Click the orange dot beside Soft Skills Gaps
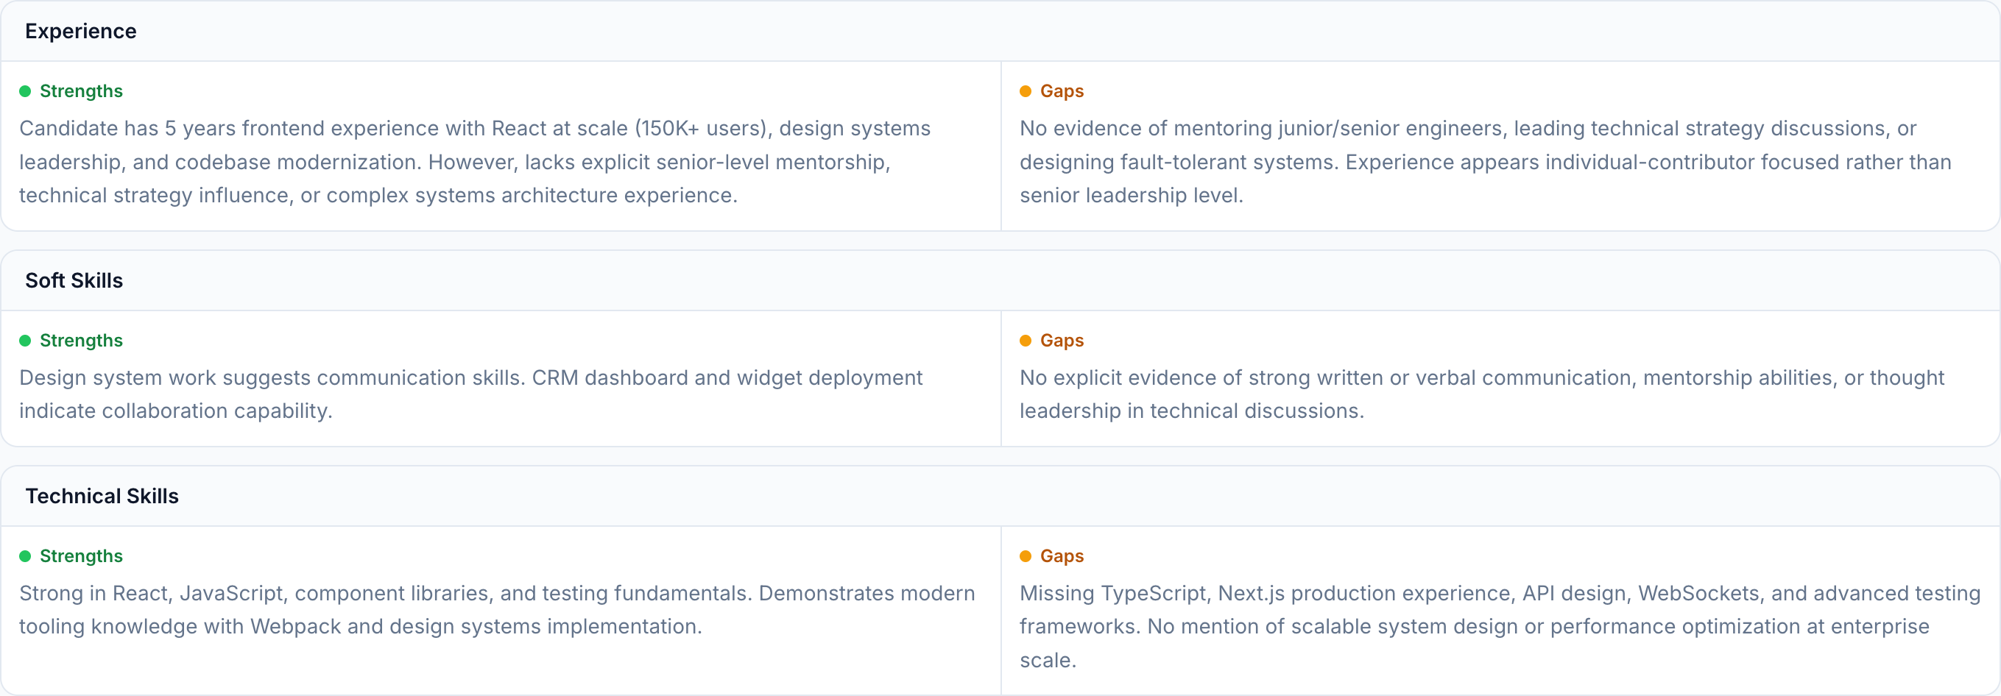This screenshot has height=696, width=2001. (x=1026, y=341)
